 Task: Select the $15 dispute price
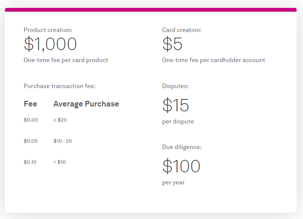176,105
